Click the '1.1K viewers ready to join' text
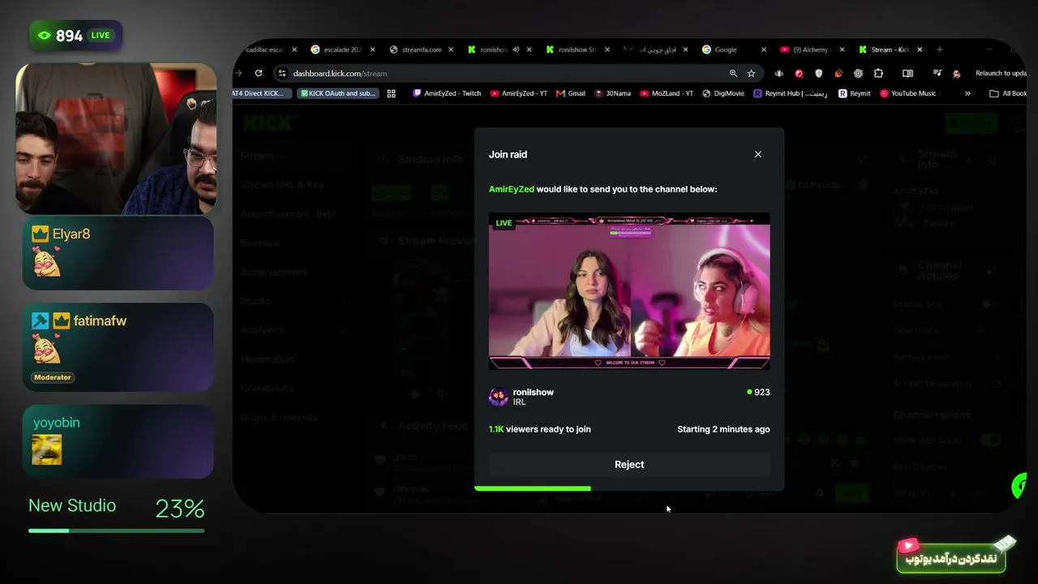The height and width of the screenshot is (584, 1038). [x=539, y=429]
